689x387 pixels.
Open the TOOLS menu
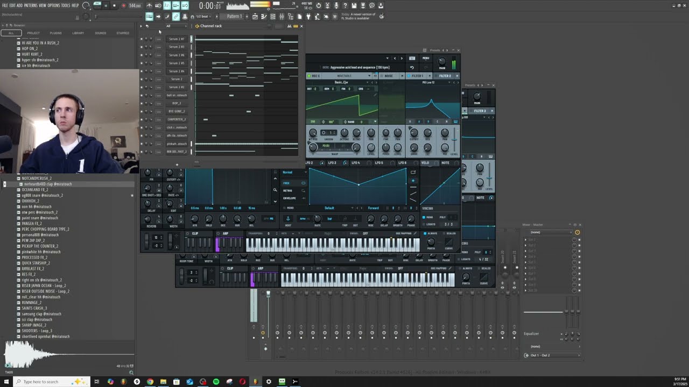click(x=66, y=5)
